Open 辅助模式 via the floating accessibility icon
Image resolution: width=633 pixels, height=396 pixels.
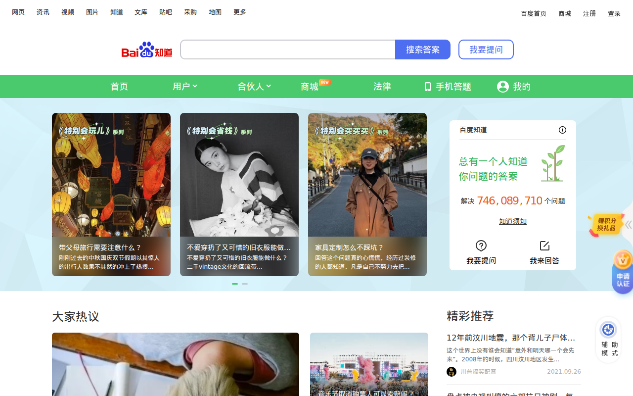point(608,329)
